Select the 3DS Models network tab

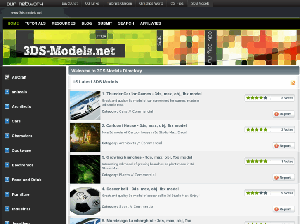coord(200,3)
